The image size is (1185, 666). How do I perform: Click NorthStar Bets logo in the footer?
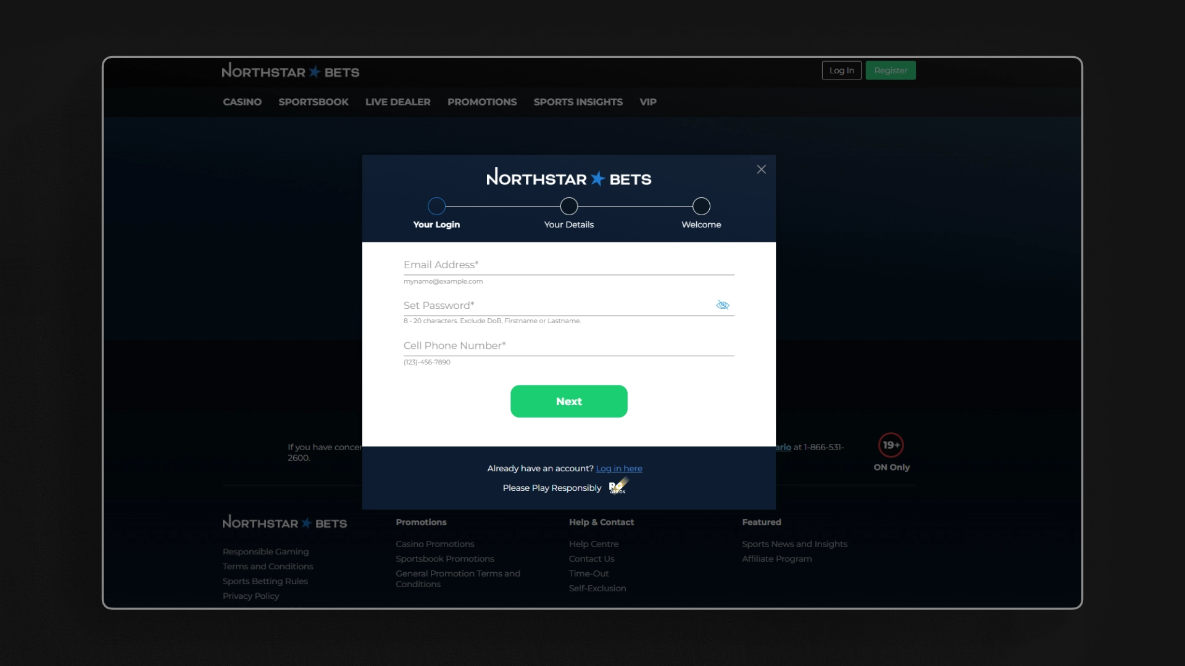285,523
